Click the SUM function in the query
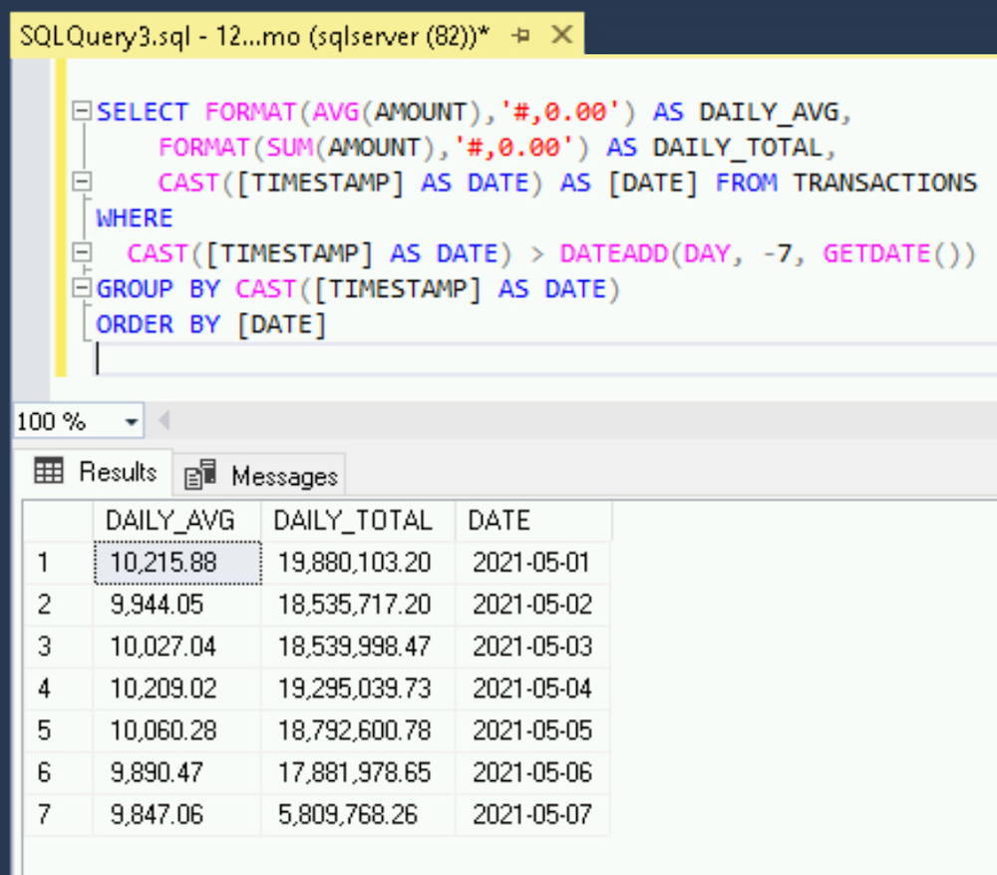Image resolution: width=997 pixels, height=875 pixels. tap(289, 148)
